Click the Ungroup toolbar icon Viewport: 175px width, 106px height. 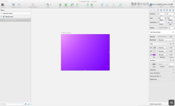tap(19, 5)
